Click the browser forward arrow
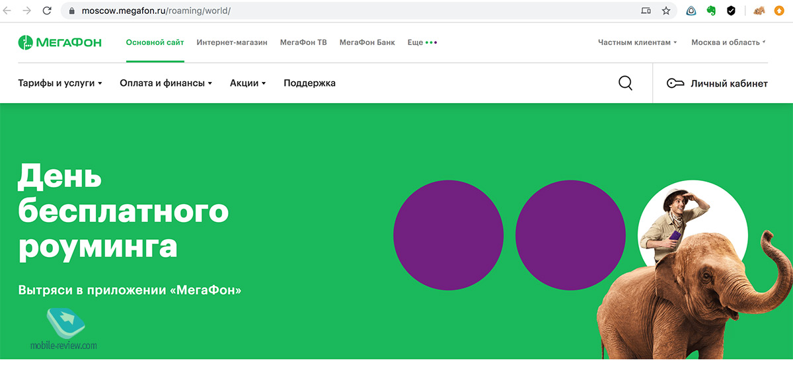The width and height of the screenshot is (793, 378). point(26,11)
